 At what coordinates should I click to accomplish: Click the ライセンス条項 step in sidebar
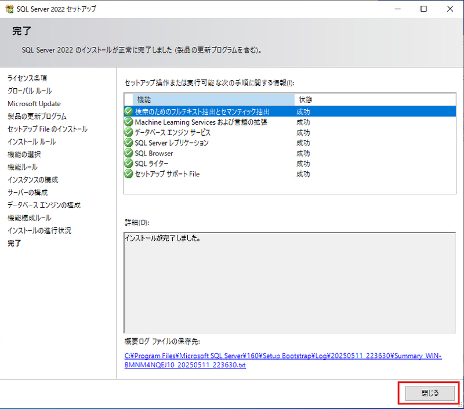[27, 78]
